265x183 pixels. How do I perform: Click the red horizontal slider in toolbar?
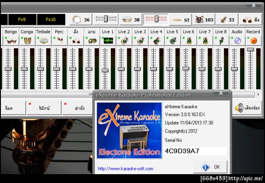coord(156,19)
